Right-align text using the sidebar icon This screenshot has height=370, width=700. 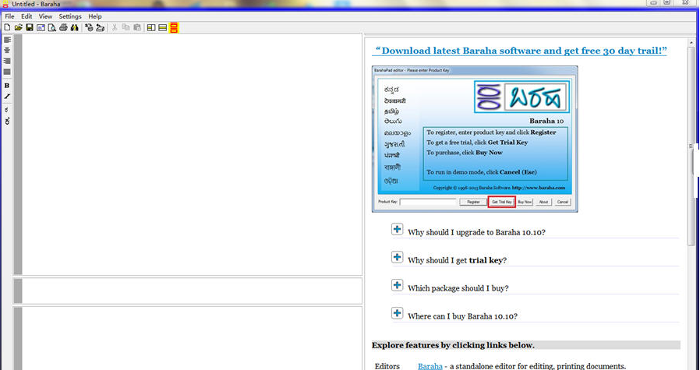(7, 61)
